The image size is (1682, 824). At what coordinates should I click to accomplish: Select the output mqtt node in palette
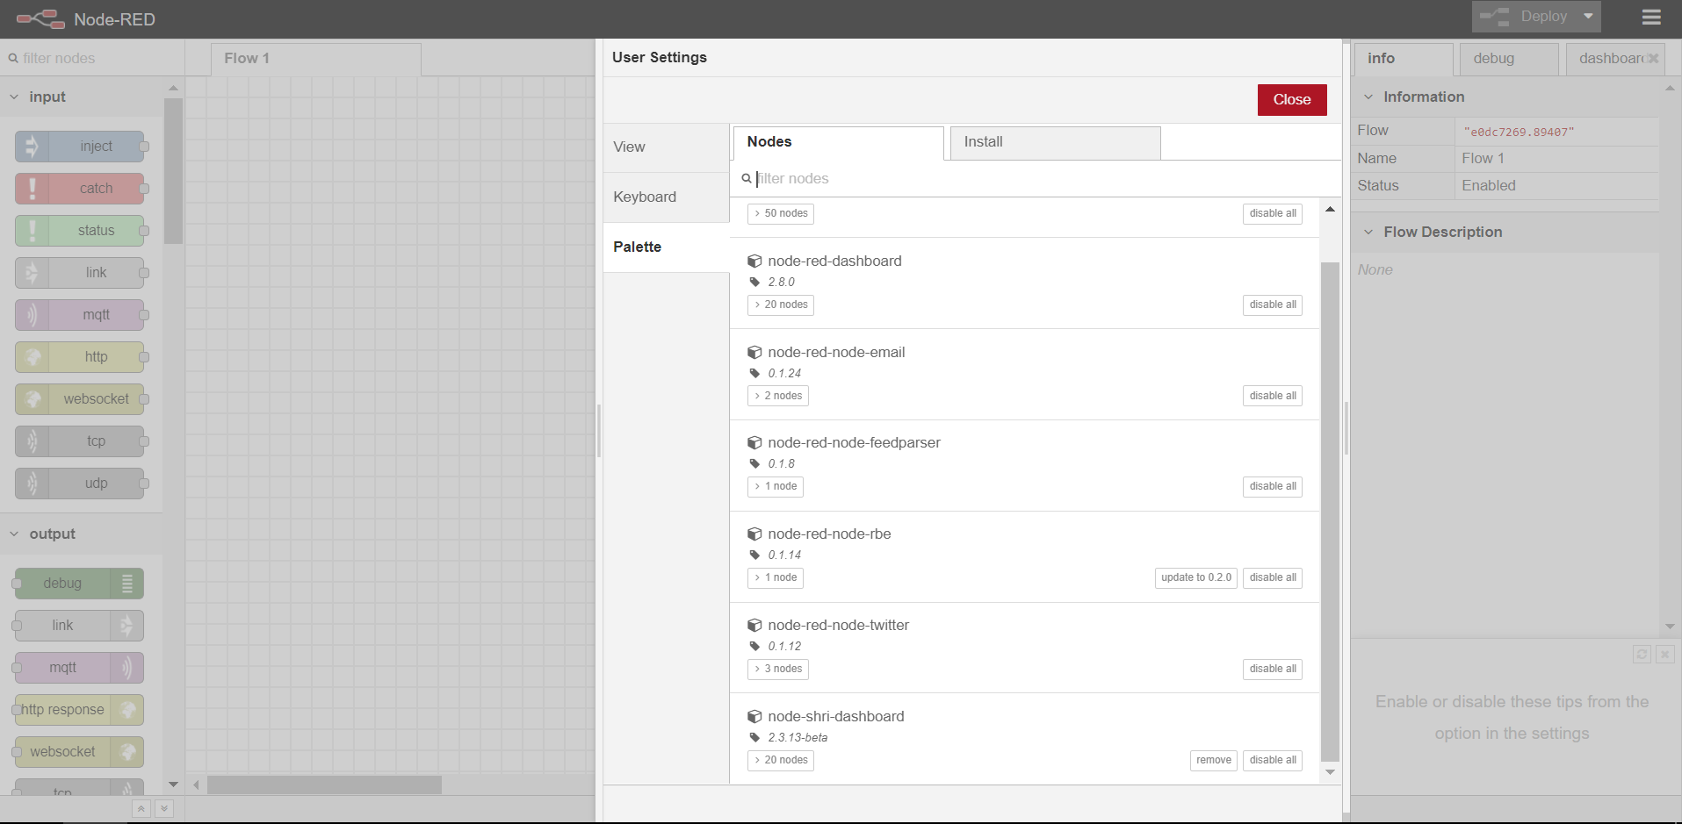[x=79, y=668]
